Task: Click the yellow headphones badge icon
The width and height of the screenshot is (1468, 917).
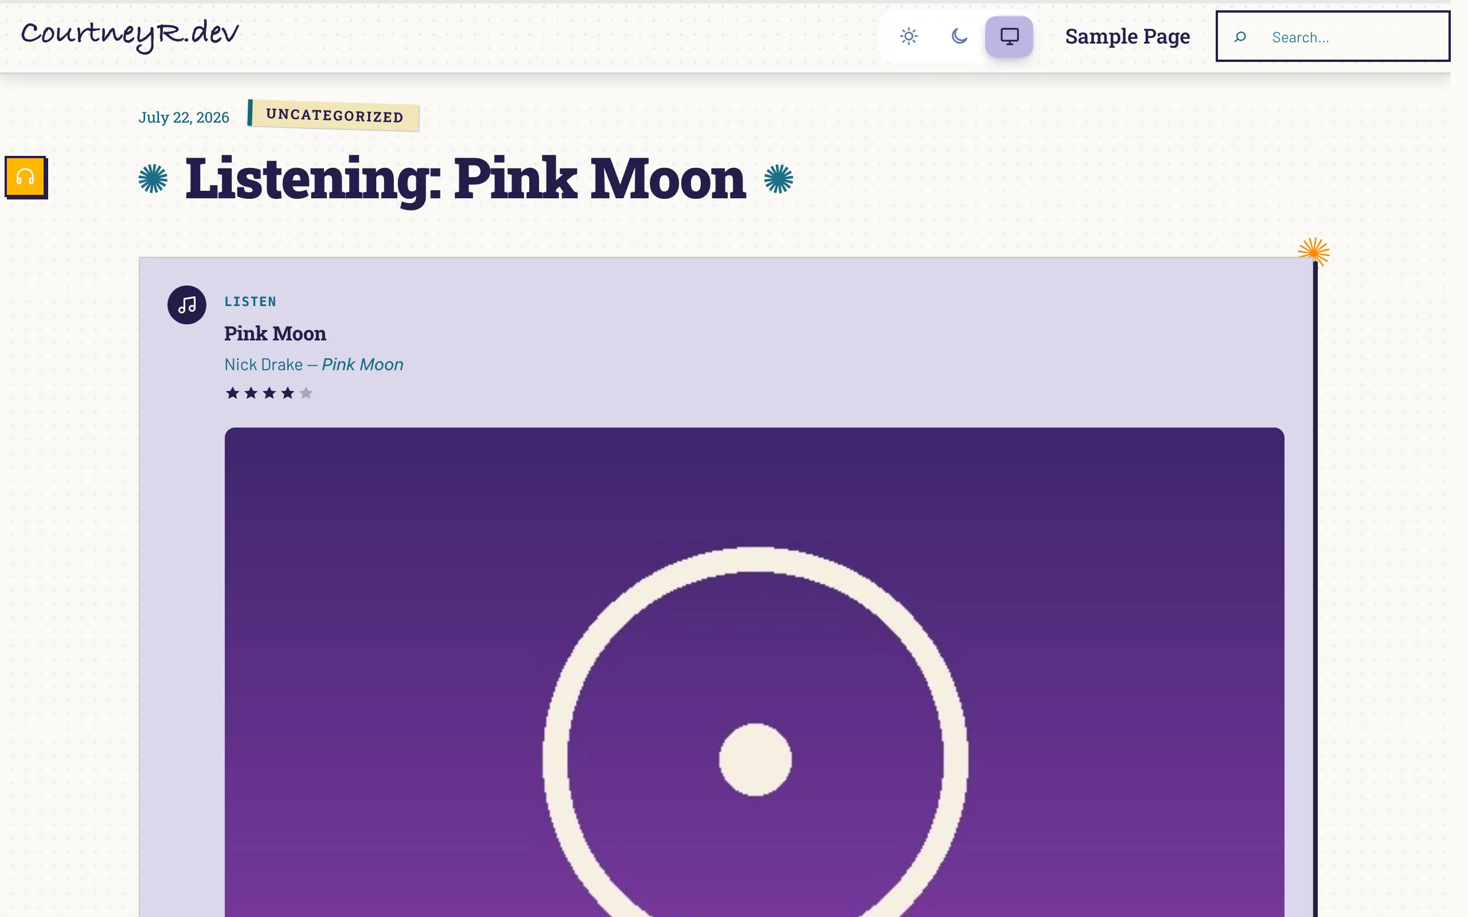Action: pos(26,177)
